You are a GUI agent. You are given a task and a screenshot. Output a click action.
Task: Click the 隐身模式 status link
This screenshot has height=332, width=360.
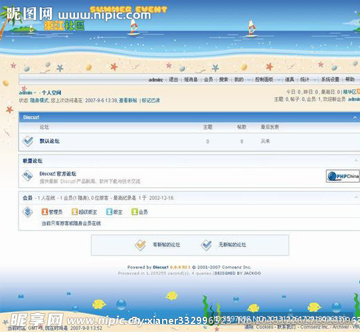pos(39,100)
